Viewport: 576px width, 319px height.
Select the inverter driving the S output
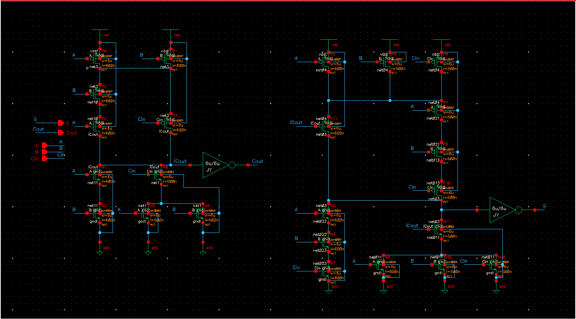point(502,210)
